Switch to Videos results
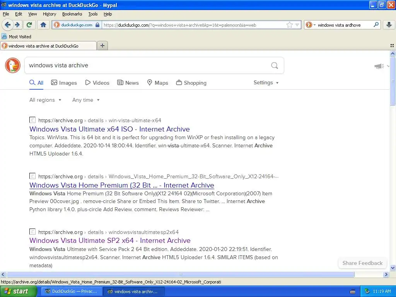The height and width of the screenshot is (297, 396). [97, 83]
